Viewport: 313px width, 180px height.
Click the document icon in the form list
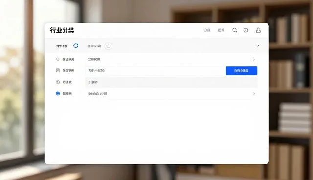coord(58,70)
